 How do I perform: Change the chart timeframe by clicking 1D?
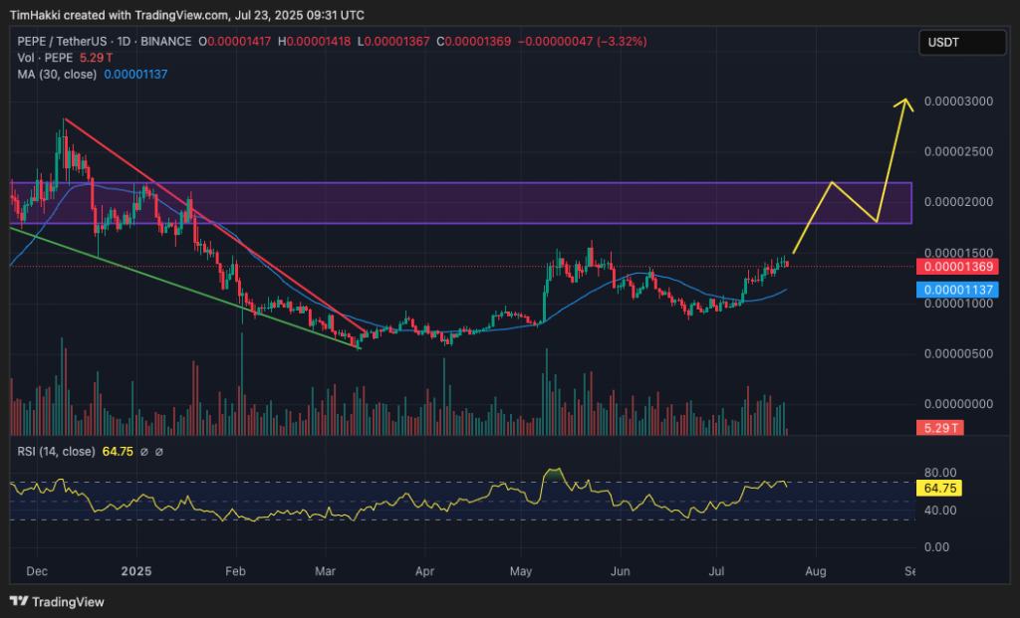[x=120, y=41]
